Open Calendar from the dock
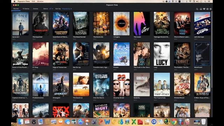Image resolution: width=224 pixels, height=126 pixels. click(x=27, y=122)
